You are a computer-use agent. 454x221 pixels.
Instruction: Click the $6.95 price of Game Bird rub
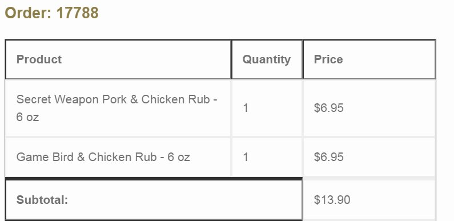click(328, 157)
